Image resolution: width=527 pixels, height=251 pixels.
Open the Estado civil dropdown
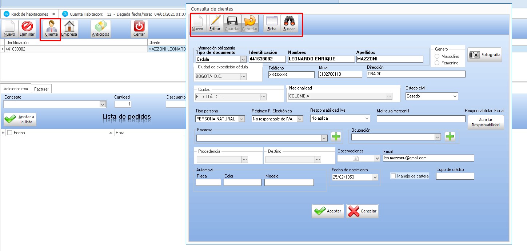(455, 96)
